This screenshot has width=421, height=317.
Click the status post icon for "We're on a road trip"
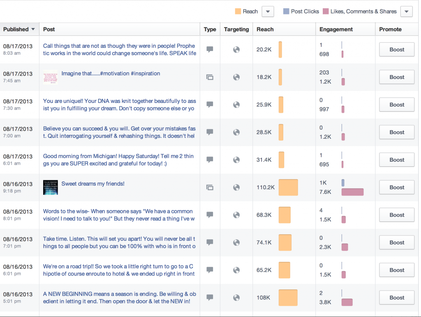(x=210, y=270)
